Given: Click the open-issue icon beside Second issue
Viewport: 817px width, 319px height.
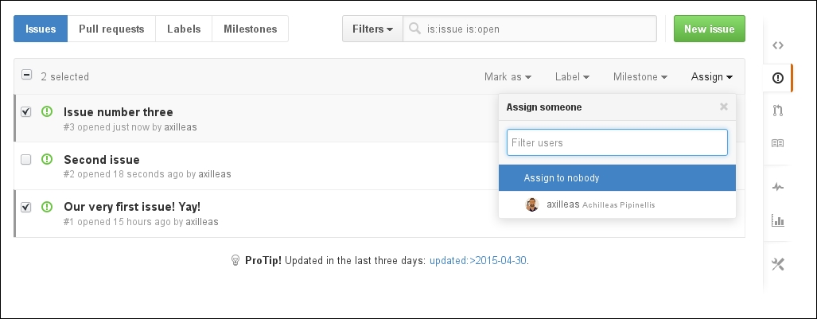Looking at the screenshot, I should (47, 159).
